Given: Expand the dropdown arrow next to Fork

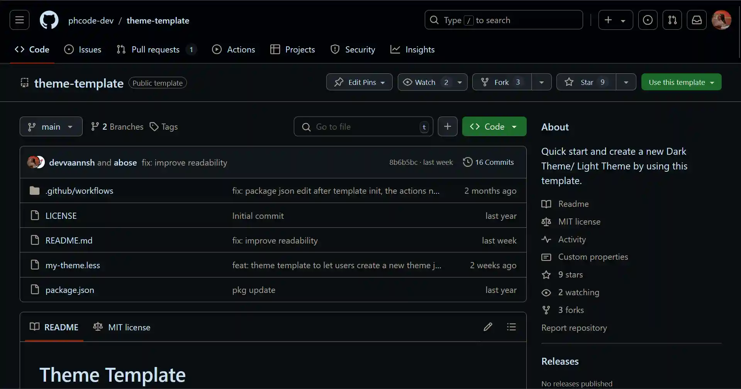Looking at the screenshot, I should pyautogui.click(x=541, y=82).
